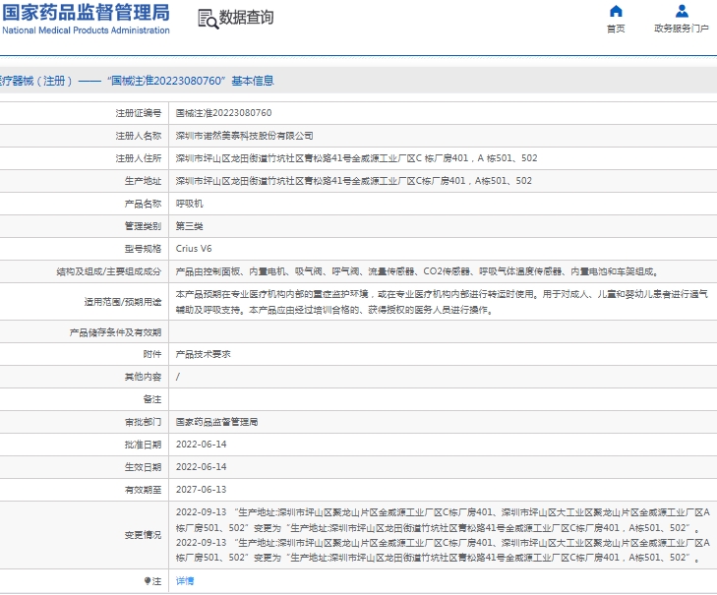The width and height of the screenshot is (717, 595).
Task: Click management category value 第三类
Action: 189,226
